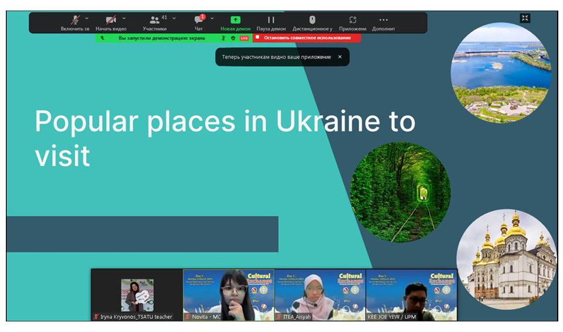Start video with Начать видео
The image size is (563, 332).
point(111,23)
